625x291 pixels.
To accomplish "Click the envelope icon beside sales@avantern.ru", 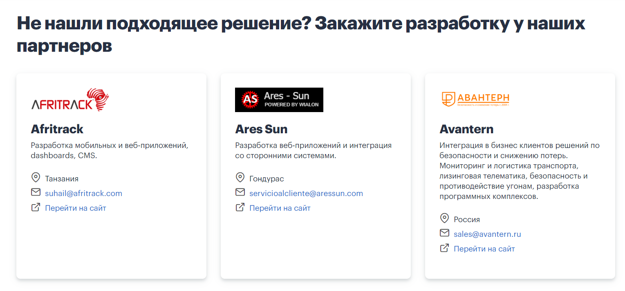I will pyautogui.click(x=444, y=233).
